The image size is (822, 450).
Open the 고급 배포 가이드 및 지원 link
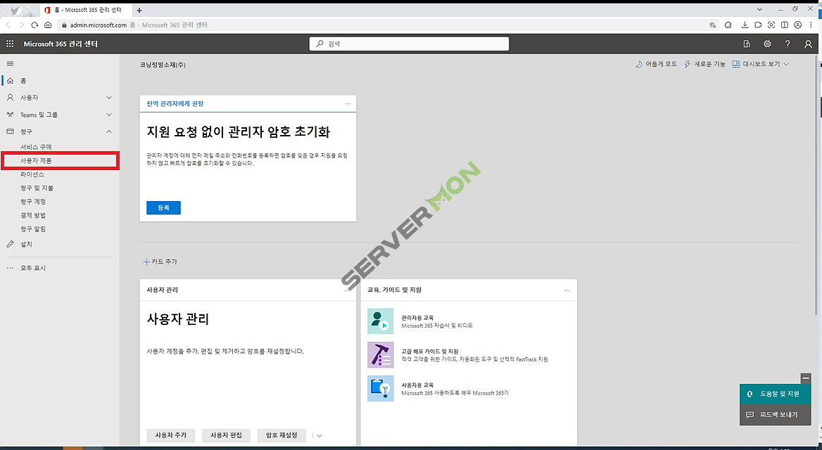(430, 351)
